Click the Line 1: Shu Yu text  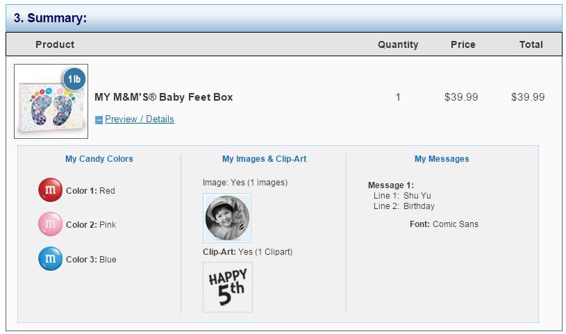403,196
